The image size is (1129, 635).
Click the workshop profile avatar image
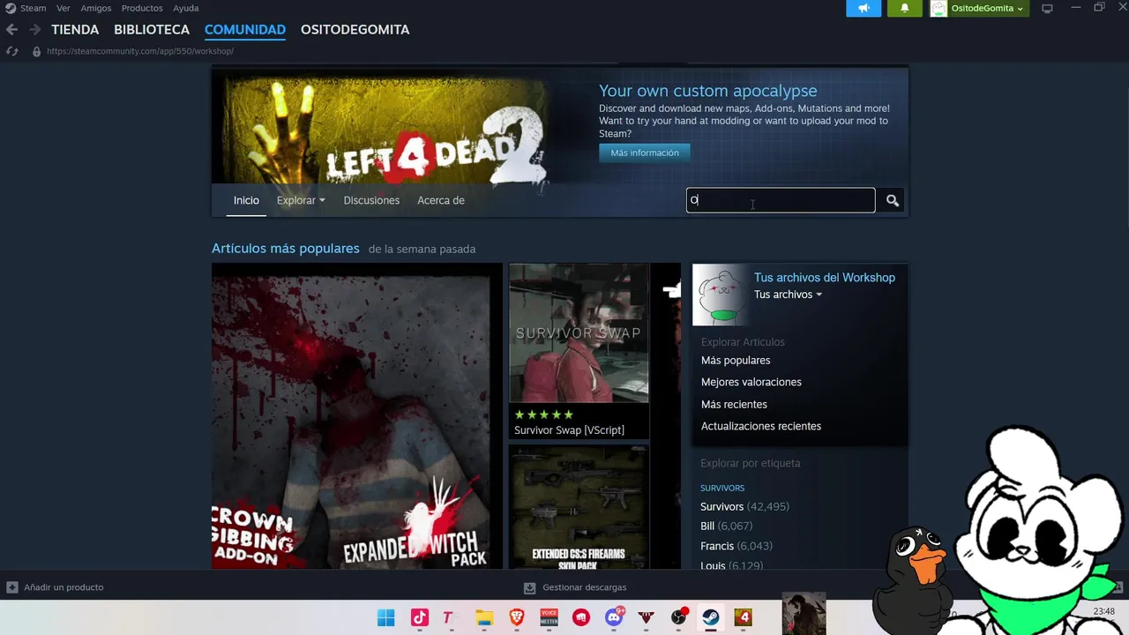[722, 295]
